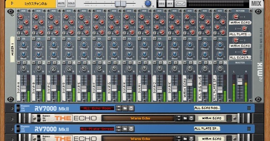Viewport: 270px width, 141px height.
Task: Collapse the ミックスチャンネル header triangle
Action: [12, 3]
